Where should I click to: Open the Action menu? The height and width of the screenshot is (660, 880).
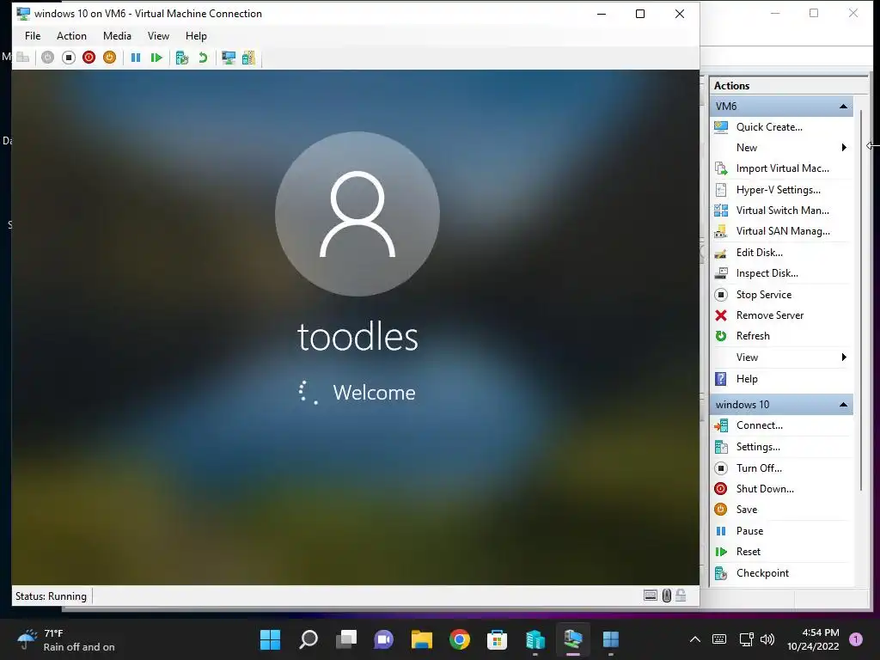71,36
